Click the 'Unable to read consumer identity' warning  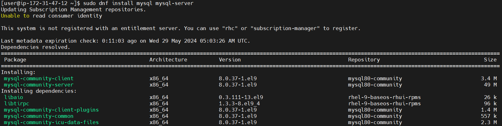51,16
